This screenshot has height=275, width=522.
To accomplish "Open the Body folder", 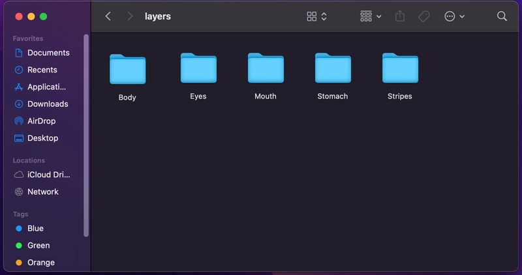I will tap(127, 69).
